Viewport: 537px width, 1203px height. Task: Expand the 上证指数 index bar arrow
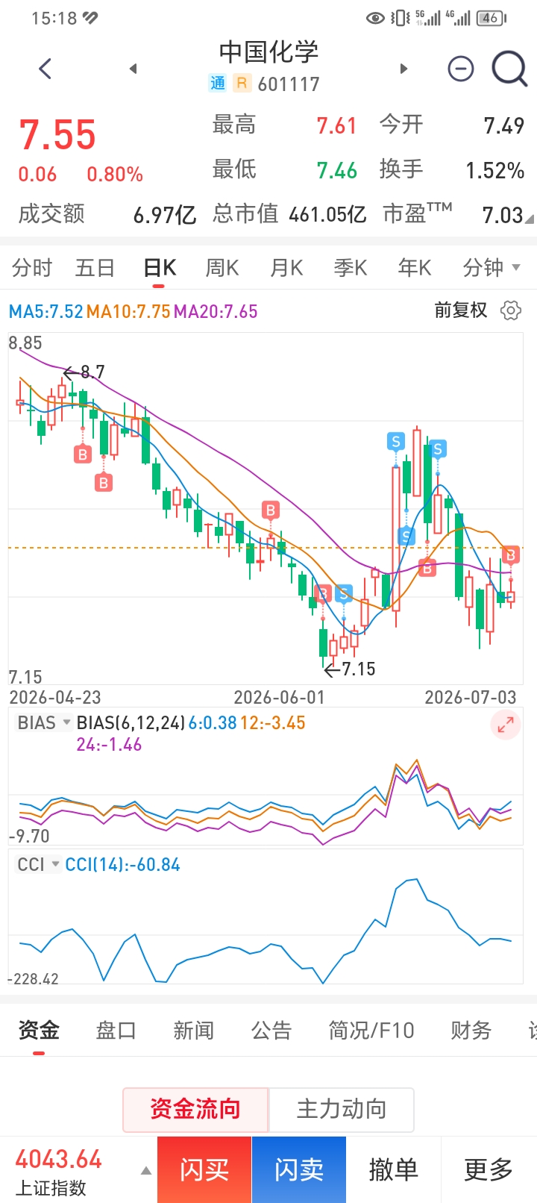146,1171
